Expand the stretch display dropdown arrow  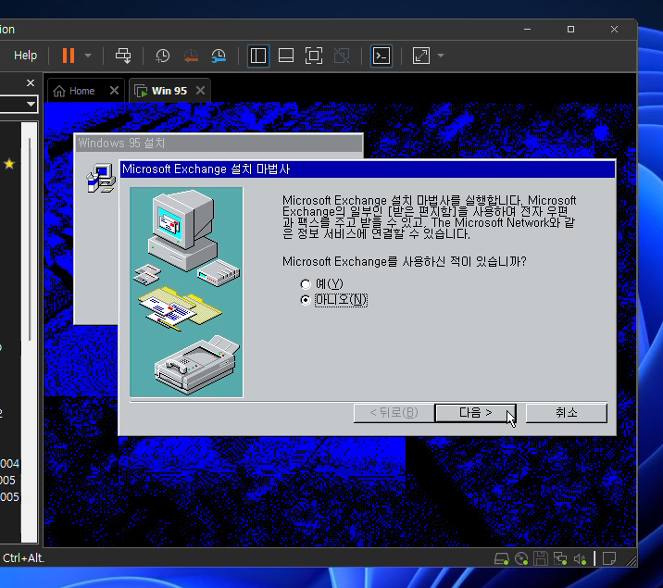pyautogui.click(x=441, y=56)
